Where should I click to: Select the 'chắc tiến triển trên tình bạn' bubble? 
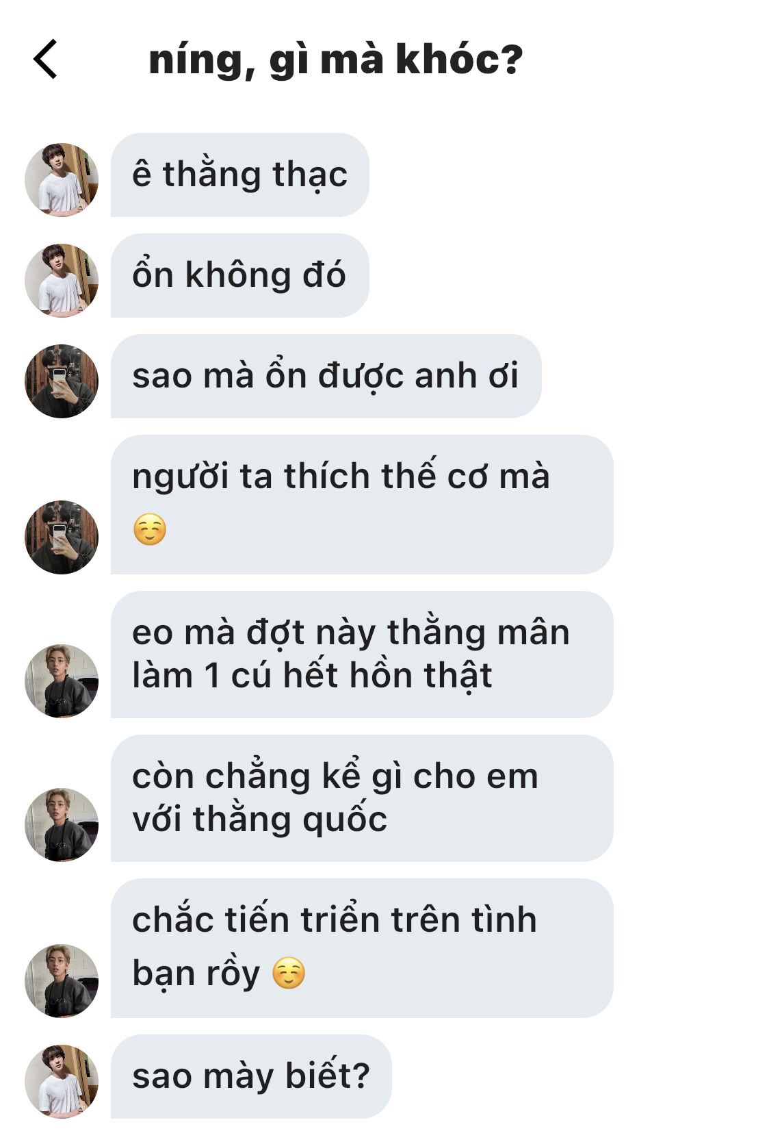[362, 948]
